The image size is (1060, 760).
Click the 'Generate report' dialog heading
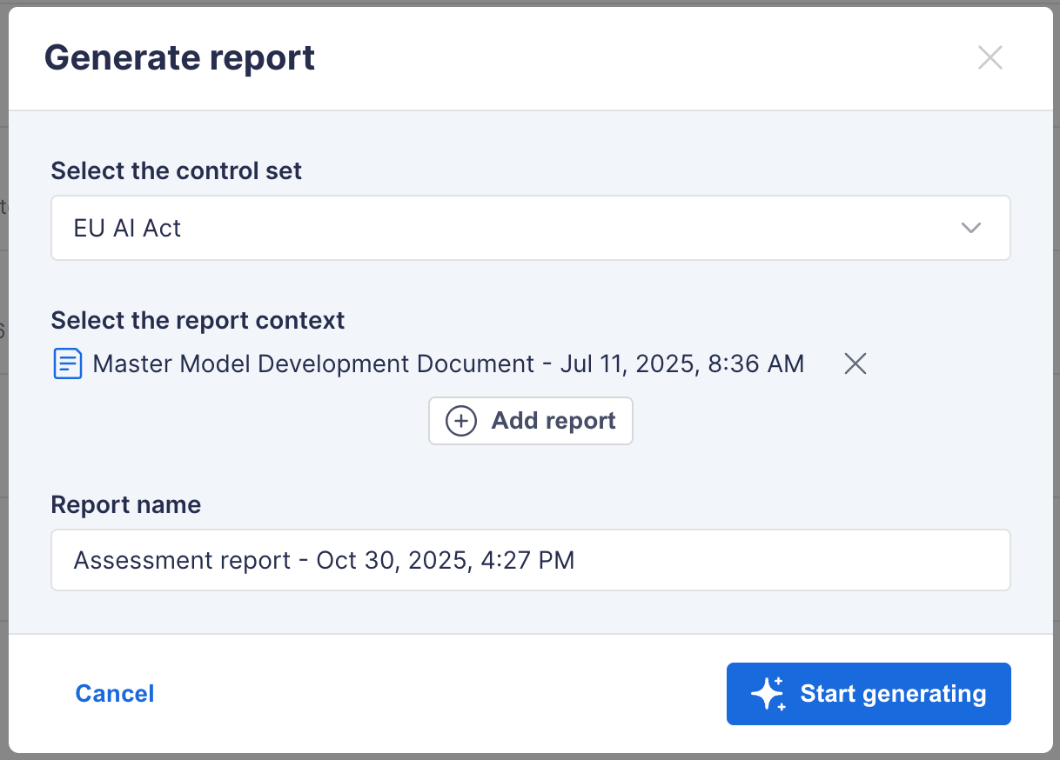point(179,58)
